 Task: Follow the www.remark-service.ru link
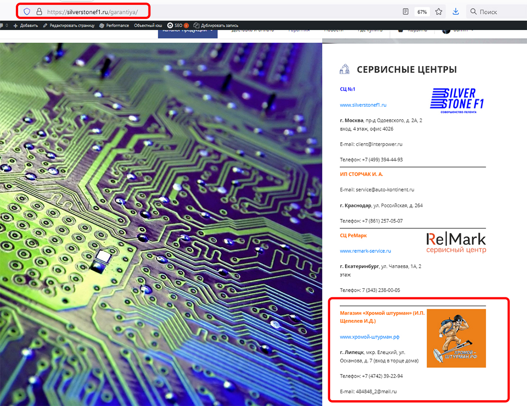pos(366,251)
